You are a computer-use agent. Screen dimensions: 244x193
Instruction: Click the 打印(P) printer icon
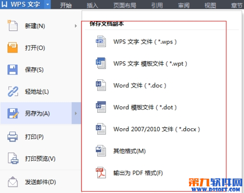tap(12, 137)
